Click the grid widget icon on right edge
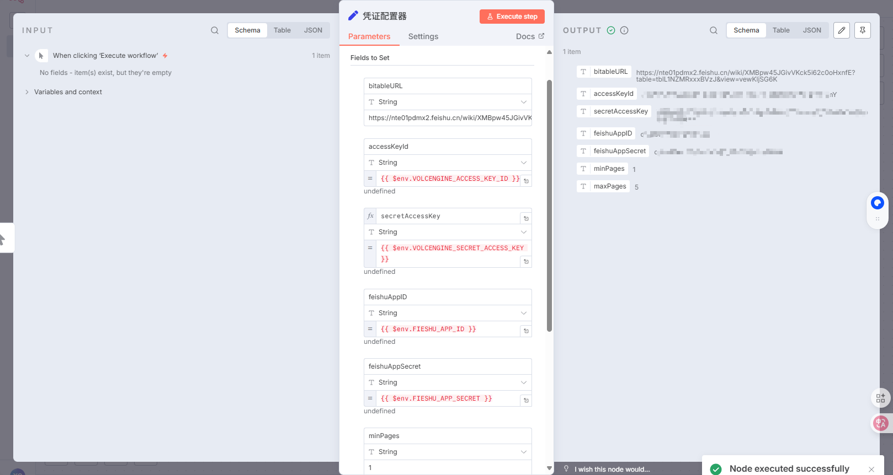 click(x=881, y=398)
